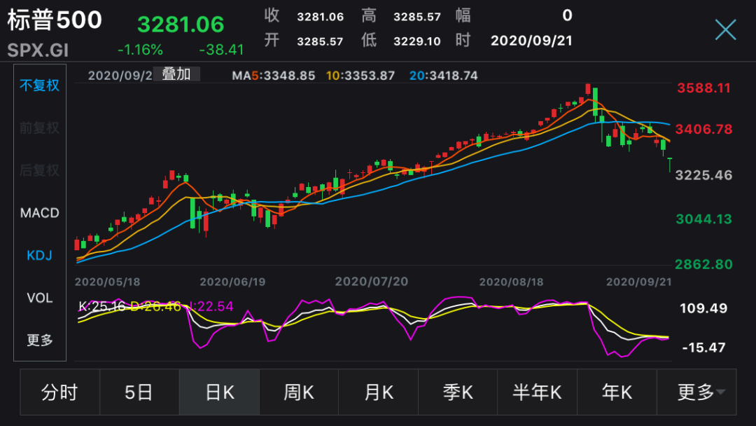Click the 2020/09/21 date axis label
This screenshot has width=756, height=426.
coord(639,282)
